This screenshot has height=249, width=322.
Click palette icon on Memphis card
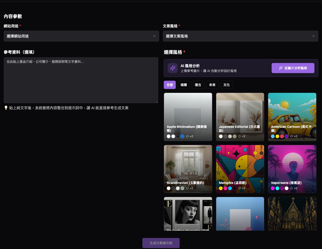point(239,188)
